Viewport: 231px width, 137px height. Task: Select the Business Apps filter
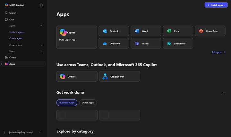point(67,103)
